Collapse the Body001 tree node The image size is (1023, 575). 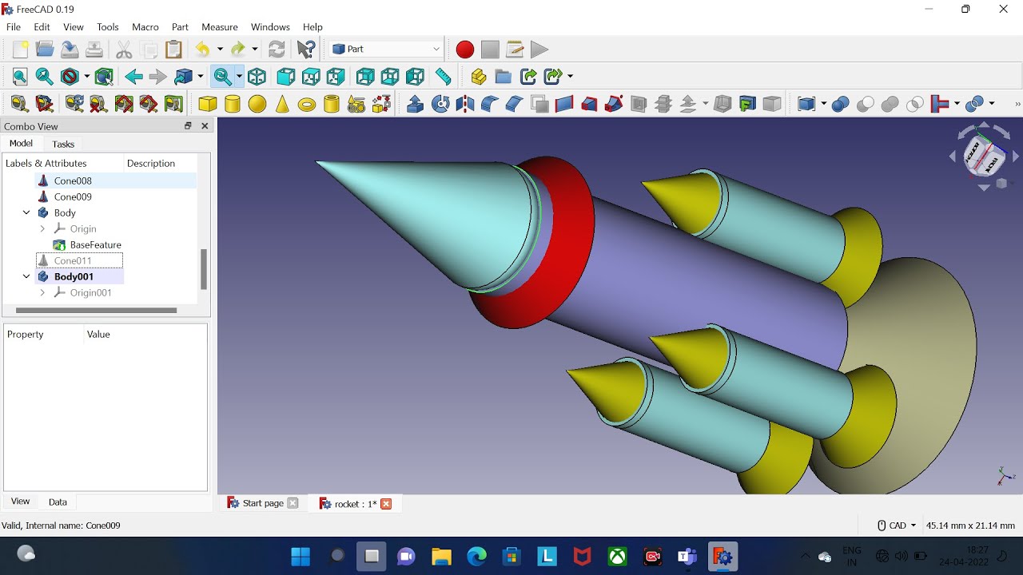[x=26, y=277]
